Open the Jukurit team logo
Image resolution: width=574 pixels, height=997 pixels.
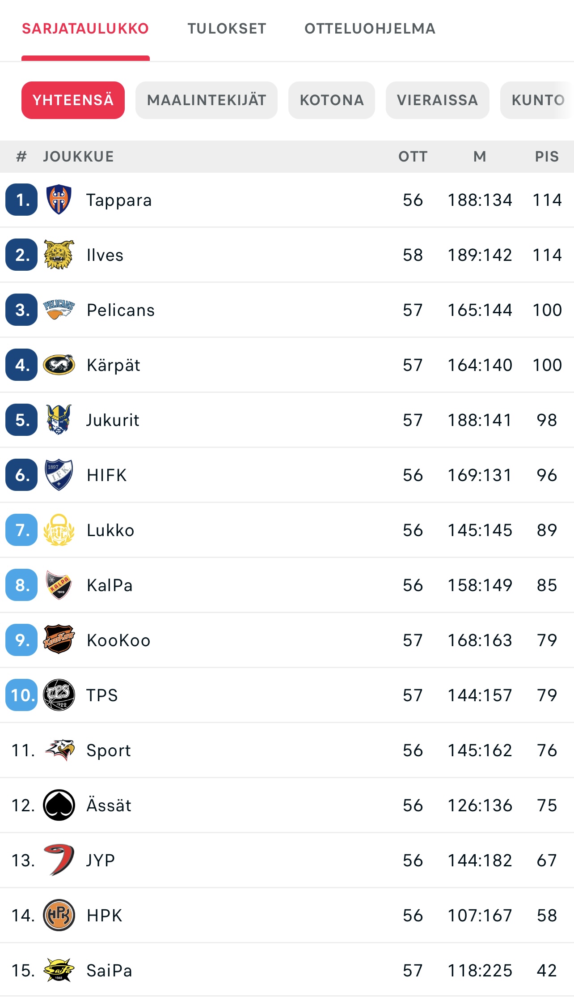(59, 420)
